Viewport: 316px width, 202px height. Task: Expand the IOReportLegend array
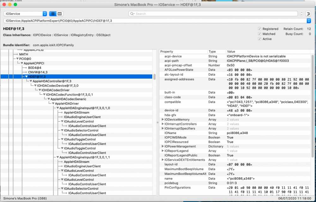163,151
